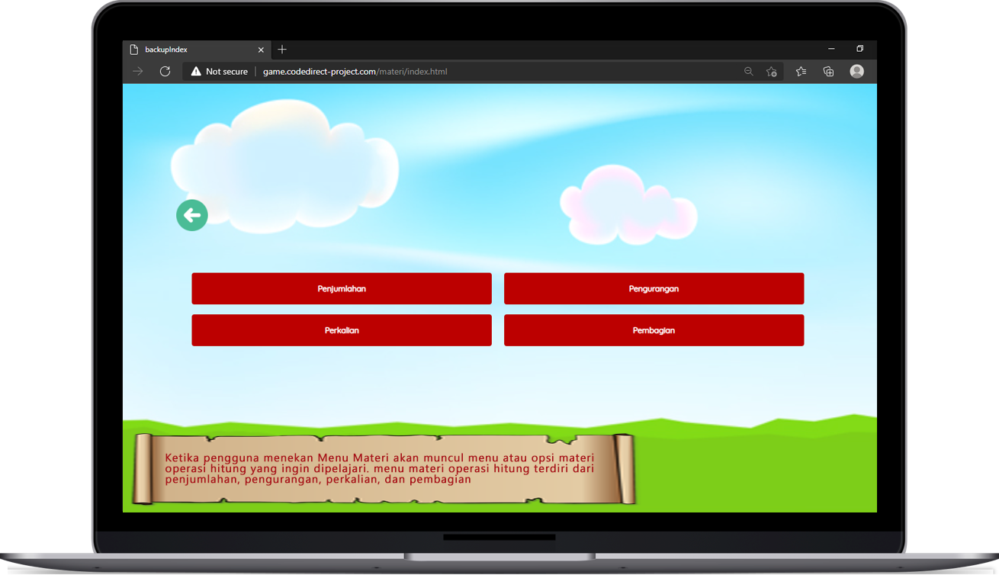The height and width of the screenshot is (575, 999).
Task: Click the address bar URL
Action: click(355, 72)
